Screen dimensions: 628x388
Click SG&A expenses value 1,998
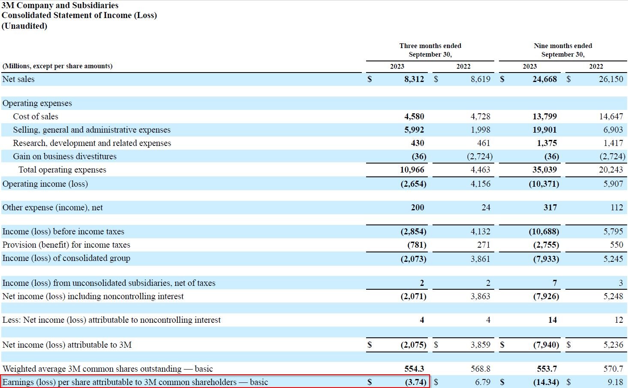[x=480, y=130]
